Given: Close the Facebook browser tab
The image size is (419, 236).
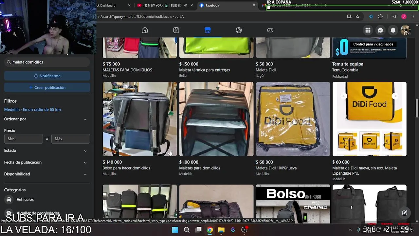Looking at the screenshot, I should 254,5.
